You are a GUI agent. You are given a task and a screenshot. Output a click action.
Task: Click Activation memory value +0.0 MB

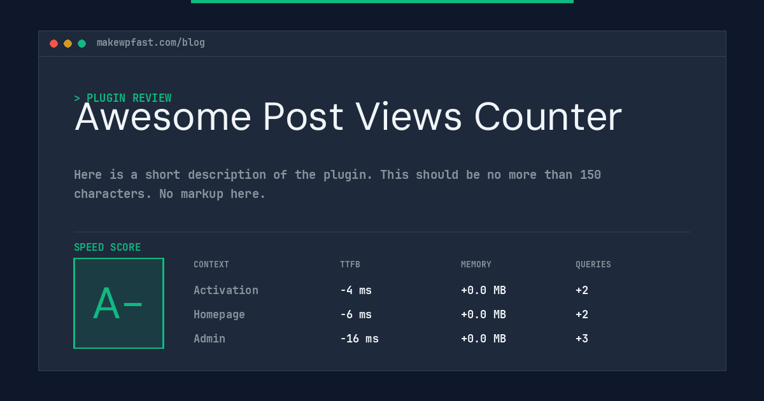pyautogui.click(x=483, y=290)
